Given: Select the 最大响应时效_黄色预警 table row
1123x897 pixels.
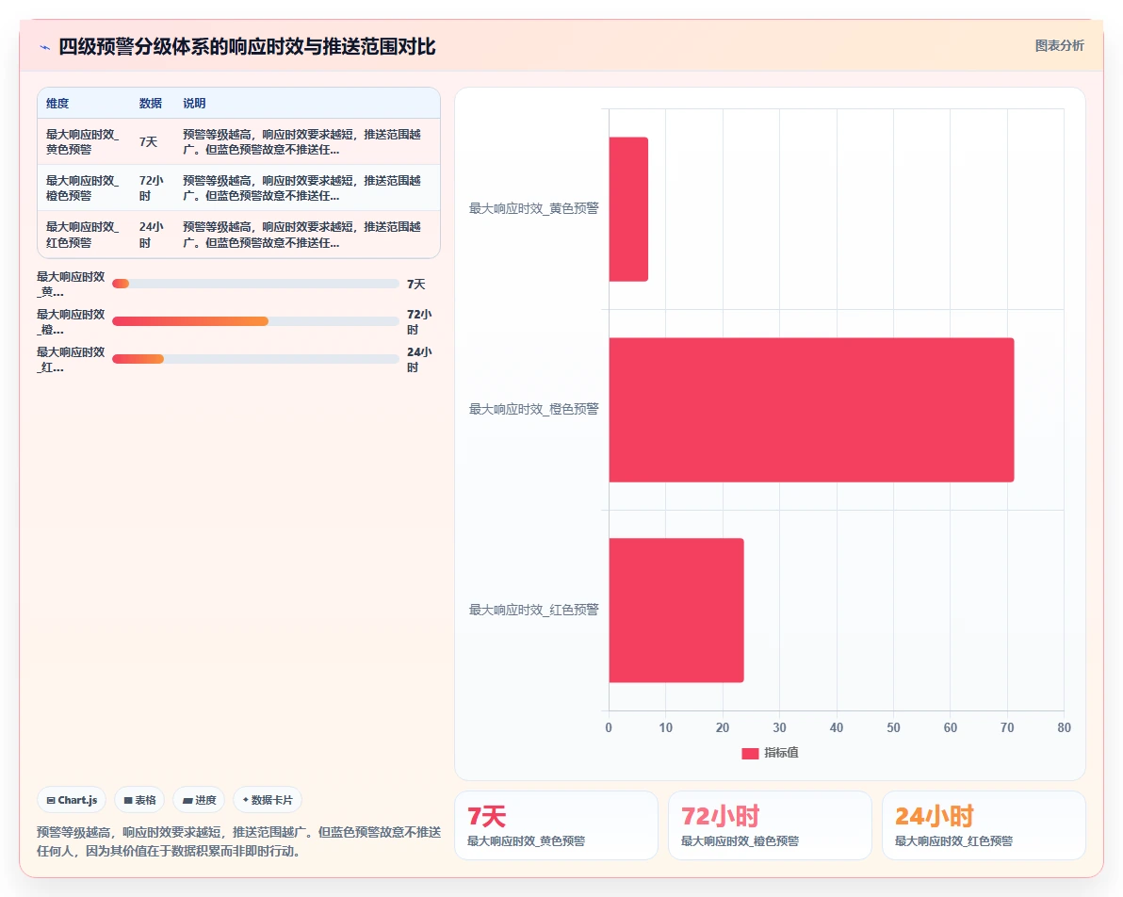Looking at the screenshot, I should pyautogui.click(x=238, y=142).
